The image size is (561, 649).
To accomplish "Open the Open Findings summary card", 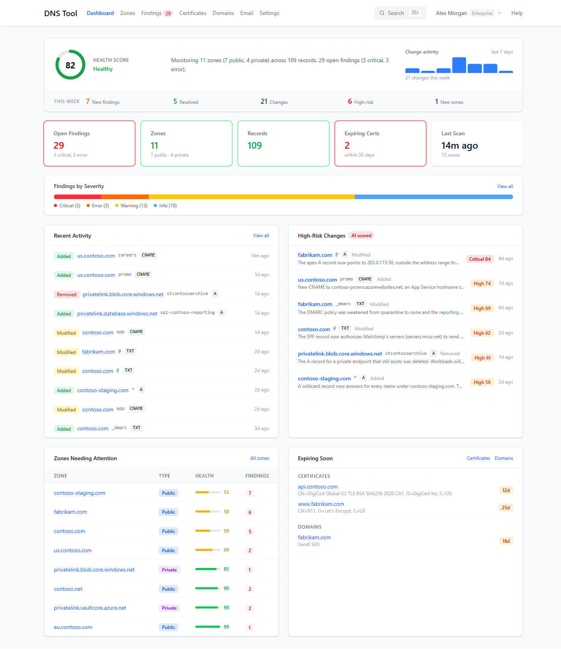I will pos(89,144).
